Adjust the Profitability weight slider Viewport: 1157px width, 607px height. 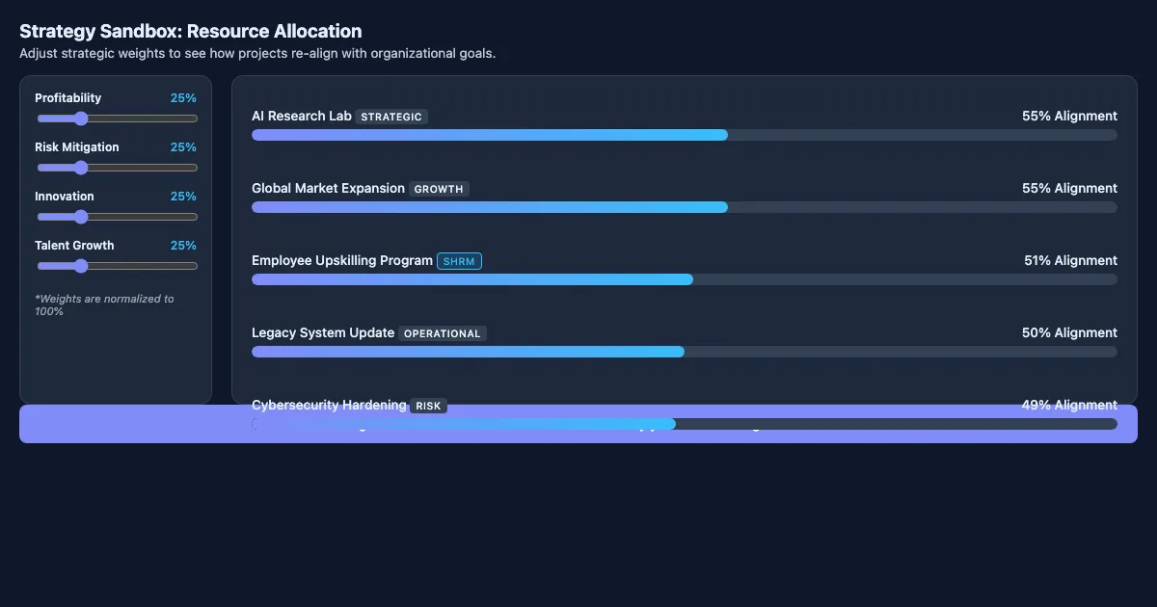117,119
